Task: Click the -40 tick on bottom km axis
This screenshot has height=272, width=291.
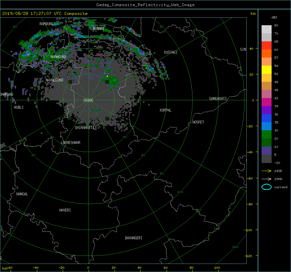Action: [36, 268]
